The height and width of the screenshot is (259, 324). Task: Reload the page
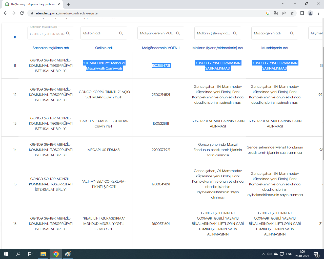(22, 13)
